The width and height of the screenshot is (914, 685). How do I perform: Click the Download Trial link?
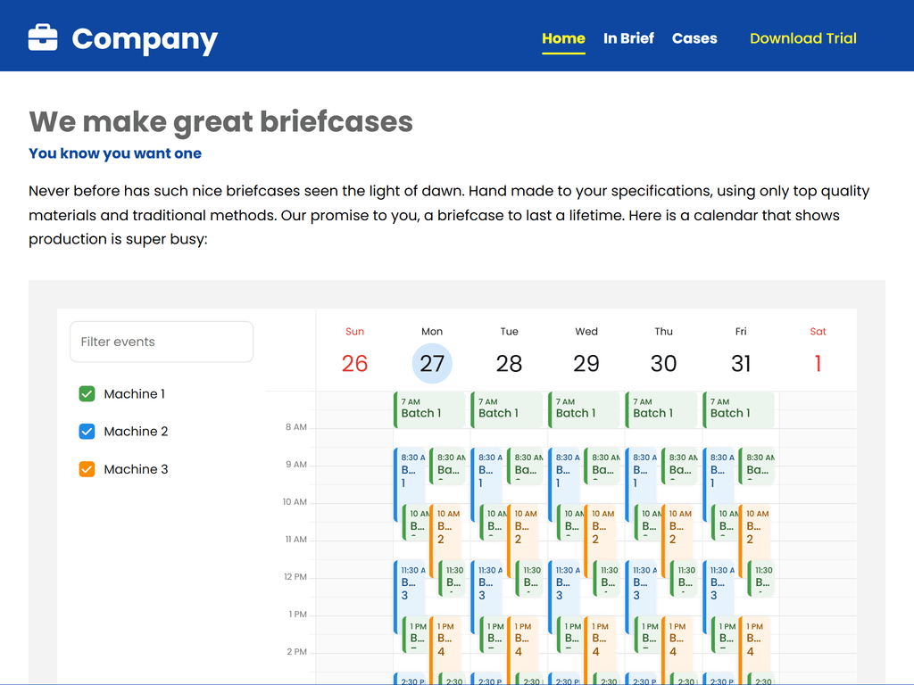[x=802, y=38]
